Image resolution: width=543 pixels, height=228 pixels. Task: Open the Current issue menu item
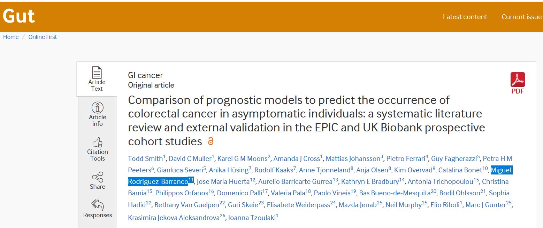pos(521,17)
